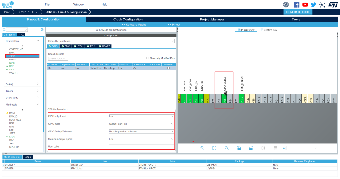Open the 10-year anniversary badge icon
This screenshot has width=340, height=179.
point(286,4)
